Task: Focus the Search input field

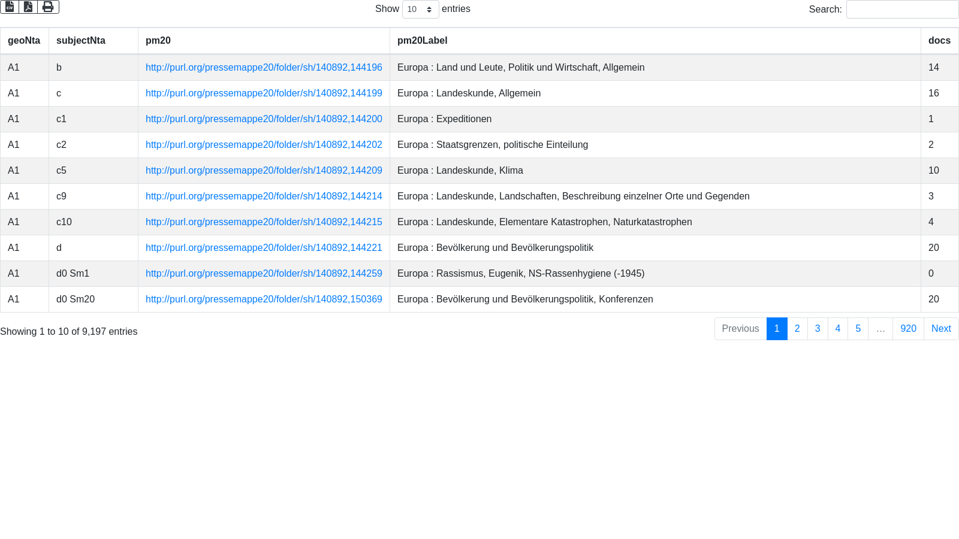Action: coord(901,10)
